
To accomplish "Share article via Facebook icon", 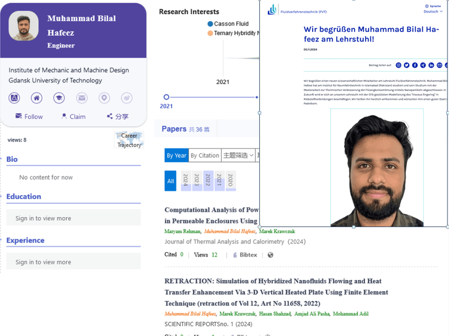I will click(x=415, y=65).
